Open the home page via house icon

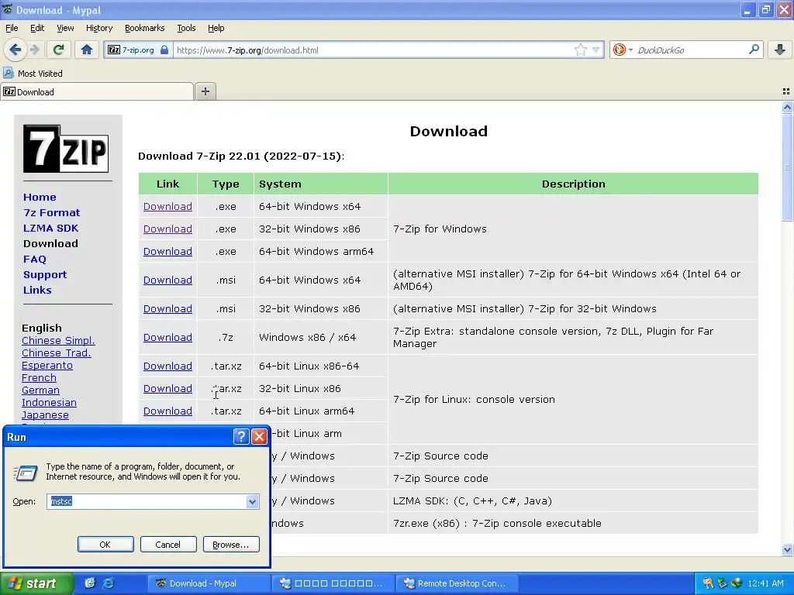click(x=87, y=50)
